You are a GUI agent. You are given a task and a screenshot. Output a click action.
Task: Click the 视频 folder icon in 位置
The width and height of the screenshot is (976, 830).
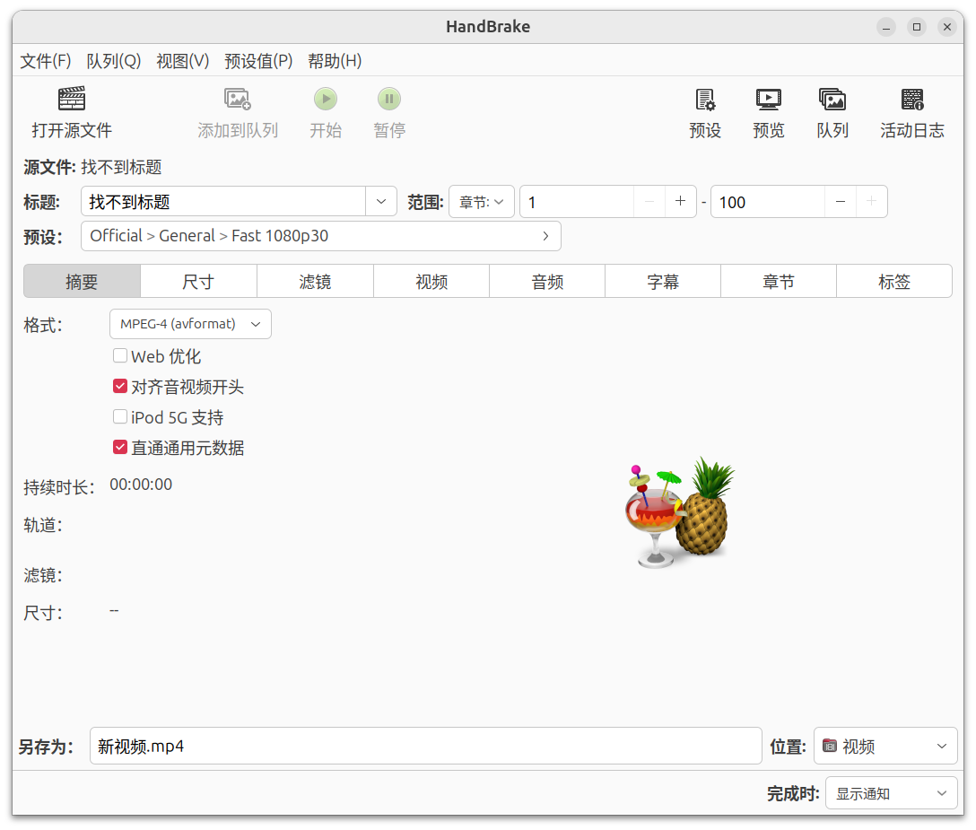pos(830,746)
